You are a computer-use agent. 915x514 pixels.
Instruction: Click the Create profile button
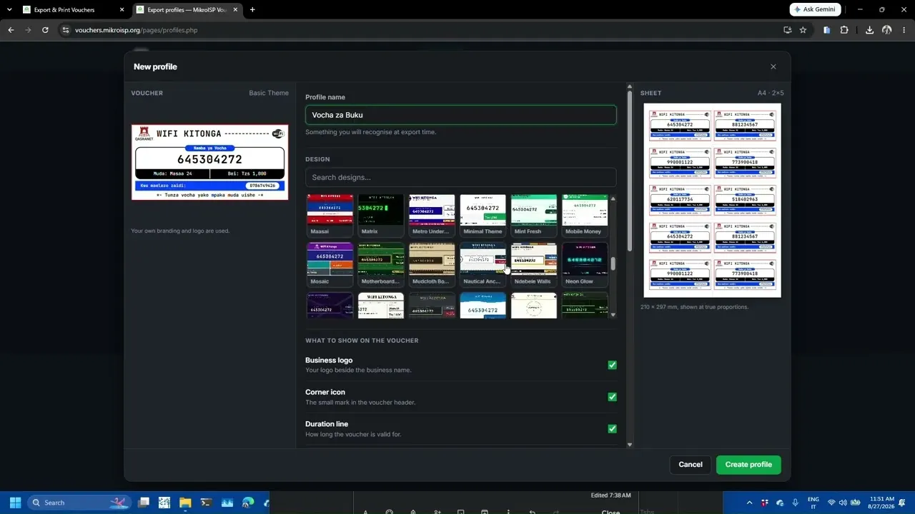click(x=748, y=465)
